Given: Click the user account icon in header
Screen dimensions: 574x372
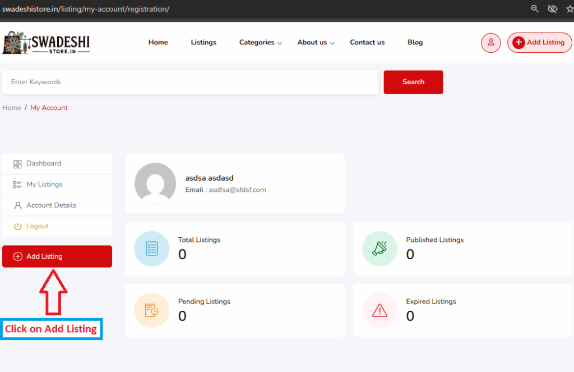Looking at the screenshot, I should pyautogui.click(x=490, y=43).
